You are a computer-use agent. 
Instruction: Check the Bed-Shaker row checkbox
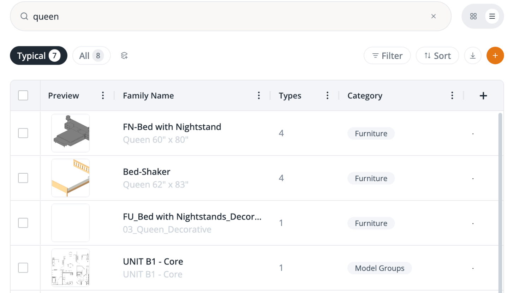point(23,178)
